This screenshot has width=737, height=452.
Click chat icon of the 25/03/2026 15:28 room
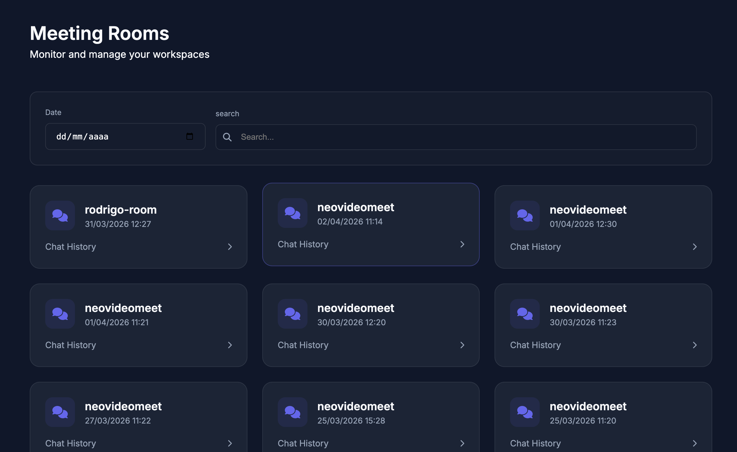(293, 412)
